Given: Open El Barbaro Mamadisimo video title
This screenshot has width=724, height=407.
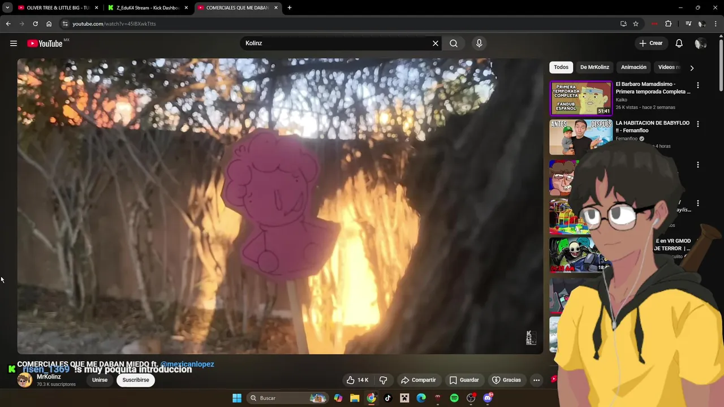Looking at the screenshot, I should coord(653,88).
